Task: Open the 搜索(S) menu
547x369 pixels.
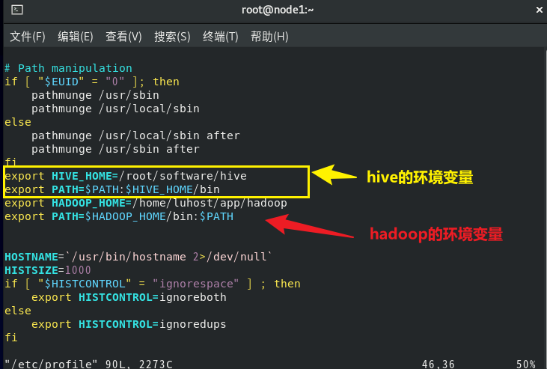Action: pyautogui.click(x=172, y=37)
